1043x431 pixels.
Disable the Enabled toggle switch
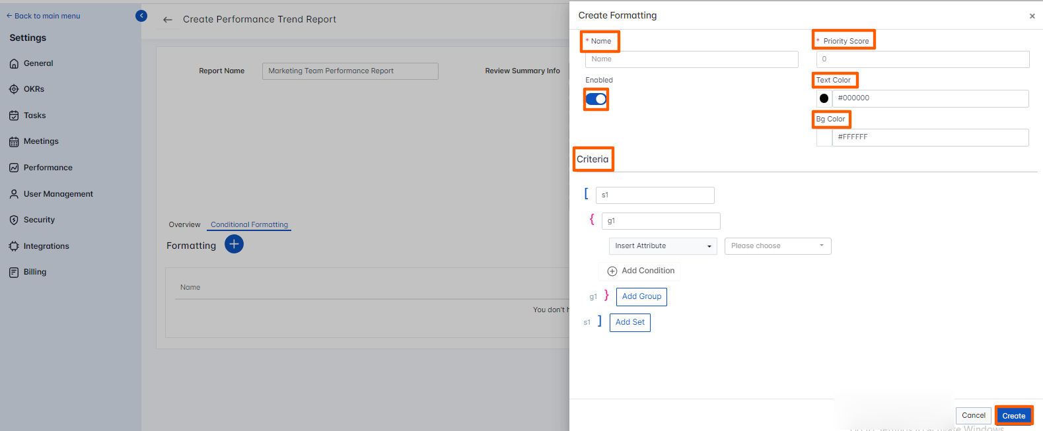click(x=596, y=100)
